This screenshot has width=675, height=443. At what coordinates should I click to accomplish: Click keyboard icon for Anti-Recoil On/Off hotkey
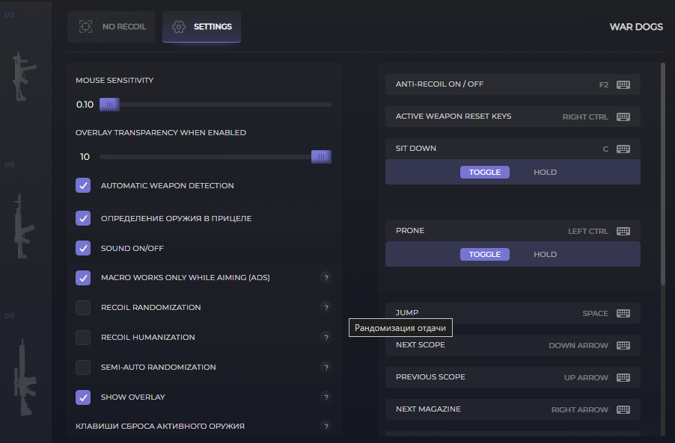(623, 84)
